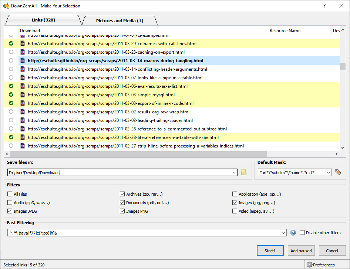Expand the Fast Filtering history dropdown

pos(283,233)
